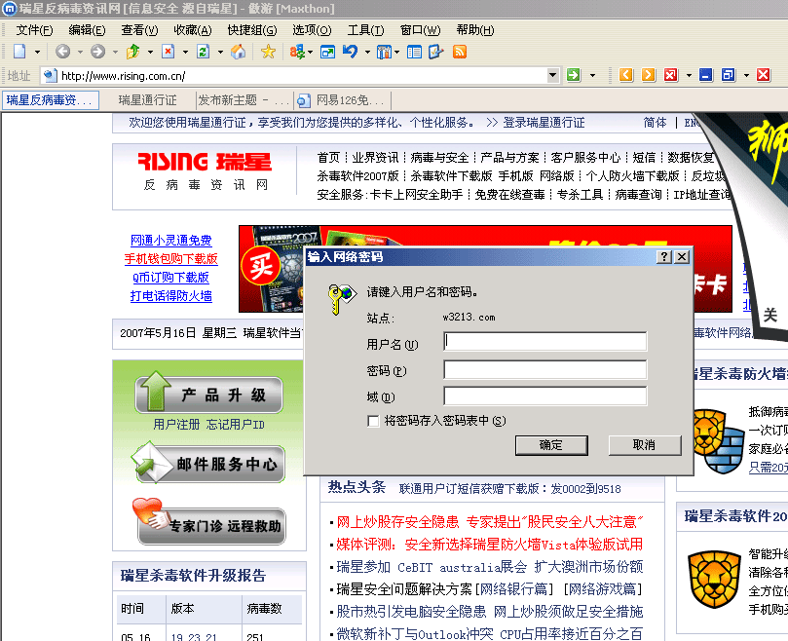Expand the stop button dropdown arrow
788x641 pixels.
coord(185,52)
